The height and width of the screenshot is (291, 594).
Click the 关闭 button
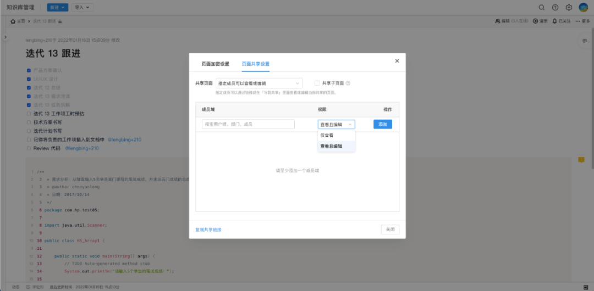pyautogui.click(x=390, y=230)
